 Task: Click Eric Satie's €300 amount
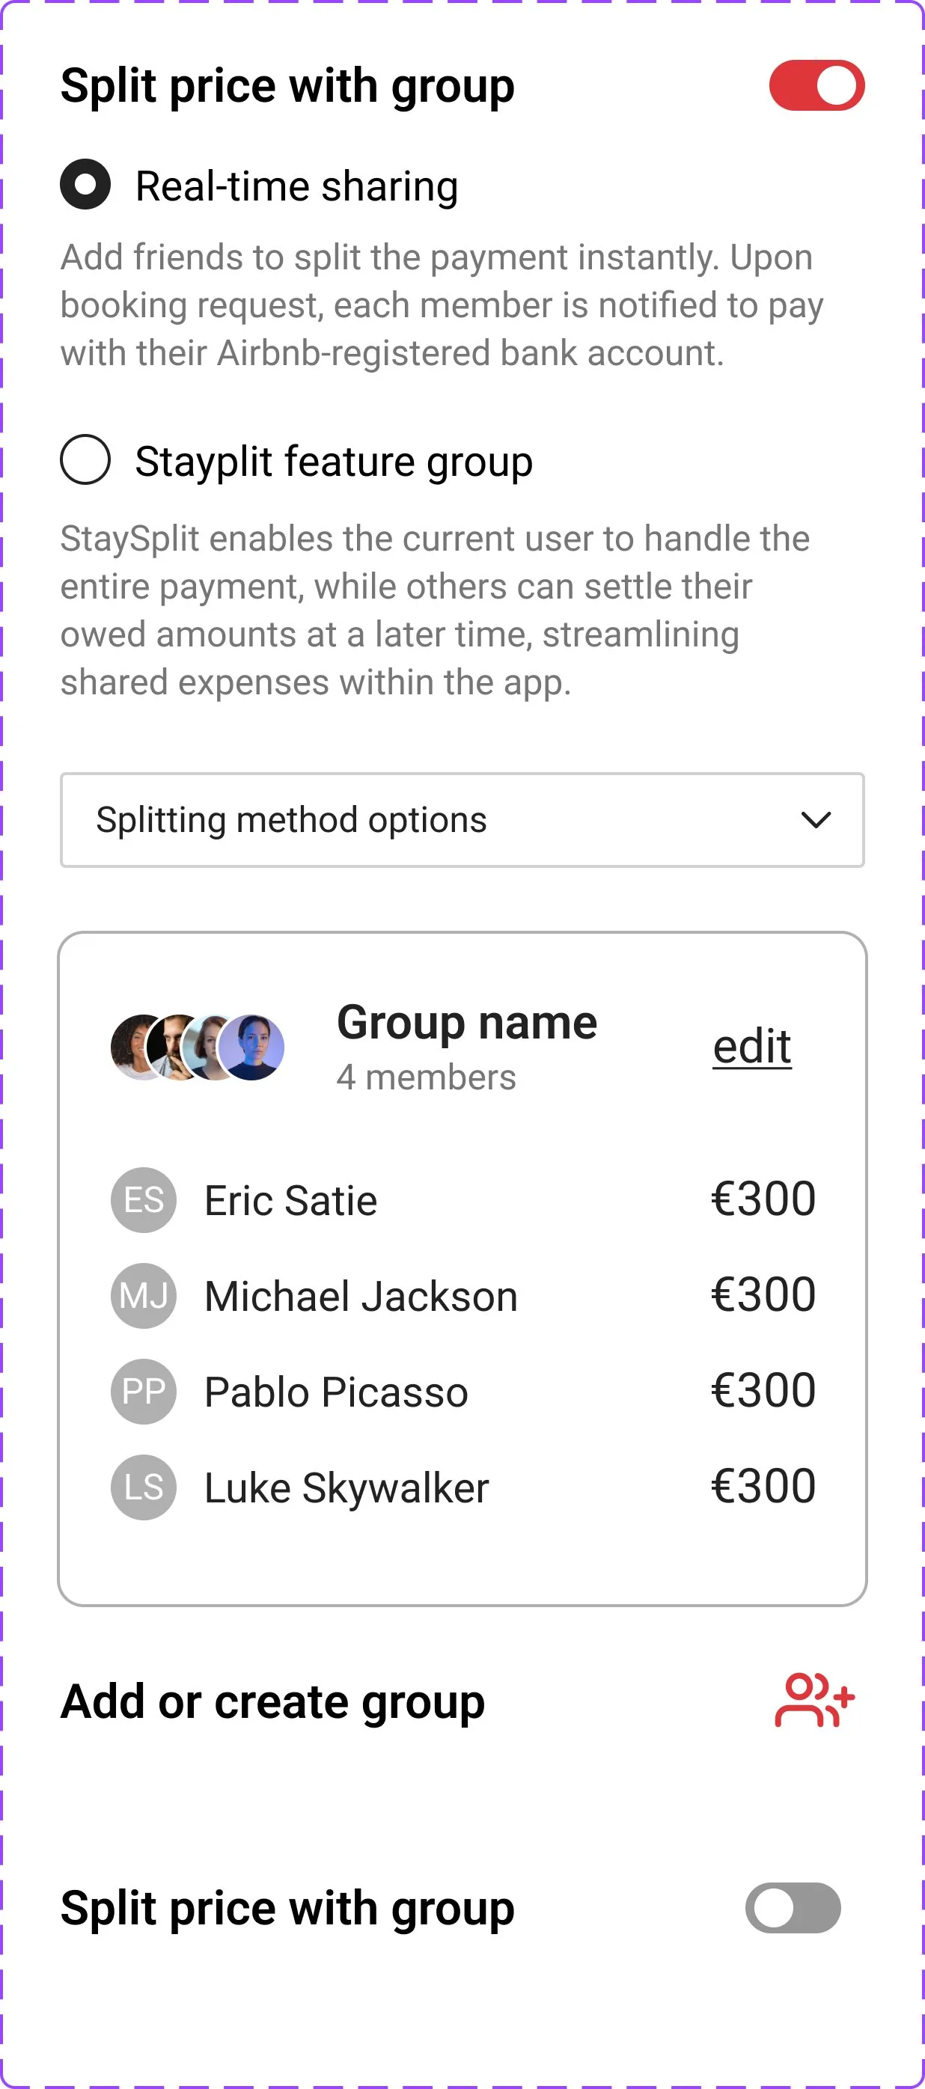pos(763,1199)
